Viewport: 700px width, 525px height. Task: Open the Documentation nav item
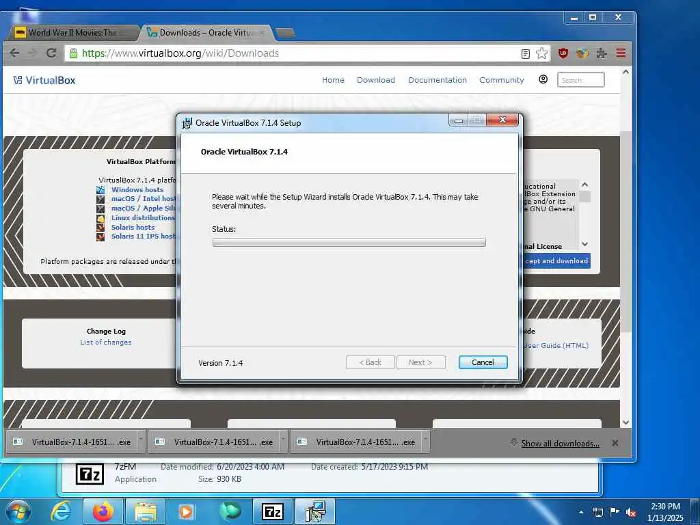(437, 80)
